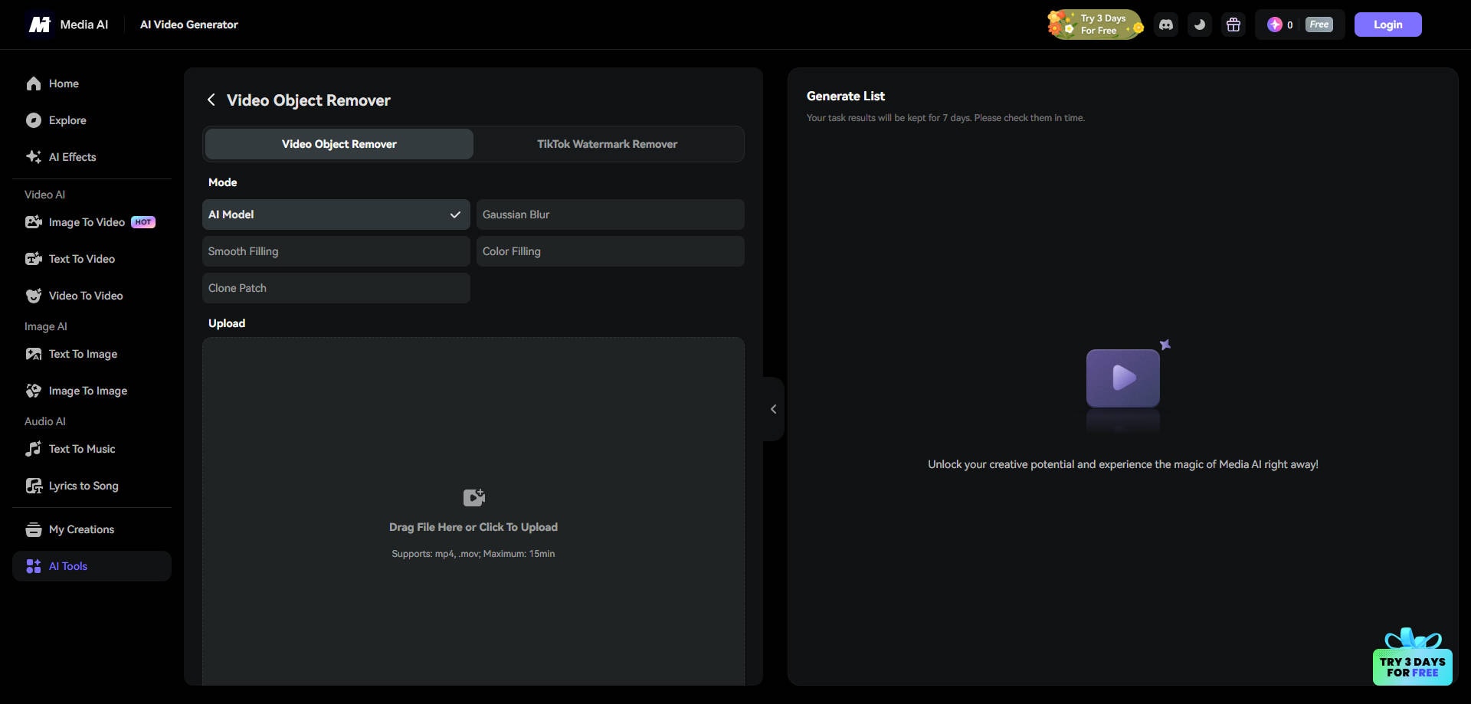Select the Video Object Remover tab
The image size is (1471, 704).
pos(338,143)
